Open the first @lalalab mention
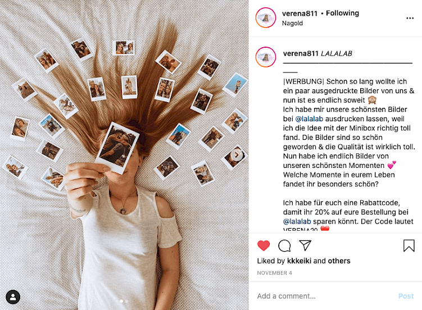This screenshot has height=310, width=422. pos(309,119)
